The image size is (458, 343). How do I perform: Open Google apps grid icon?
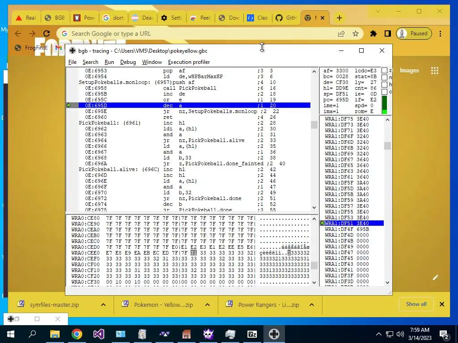tap(435, 71)
